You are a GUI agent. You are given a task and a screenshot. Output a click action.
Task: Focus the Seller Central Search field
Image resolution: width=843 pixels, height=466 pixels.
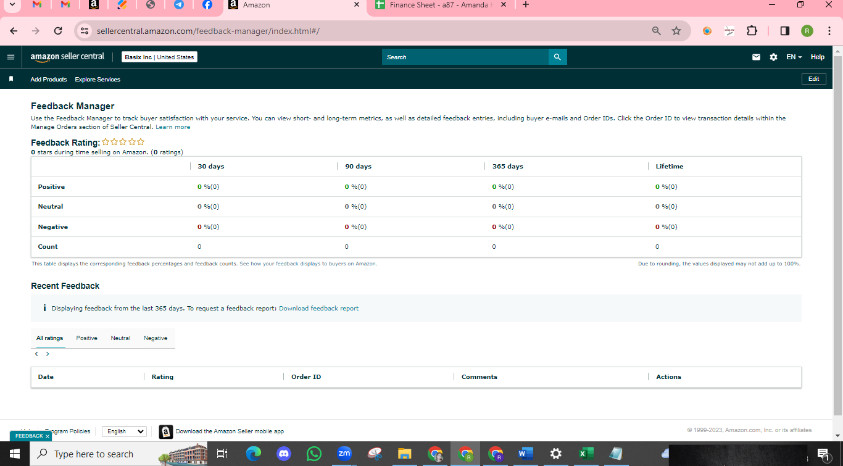(465, 57)
